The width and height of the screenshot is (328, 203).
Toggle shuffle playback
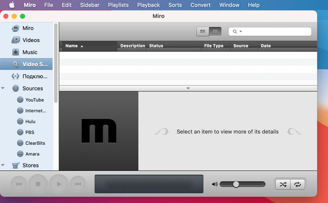[283, 184]
